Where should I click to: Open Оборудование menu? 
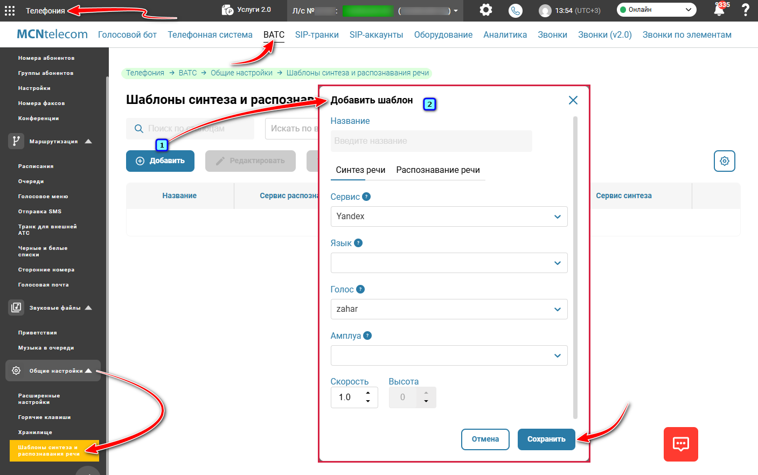[x=443, y=34]
